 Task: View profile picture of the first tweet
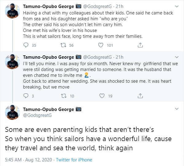pos(12,12)
